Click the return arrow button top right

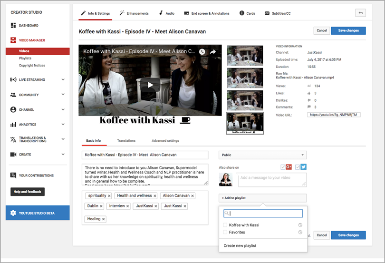[360, 13]
